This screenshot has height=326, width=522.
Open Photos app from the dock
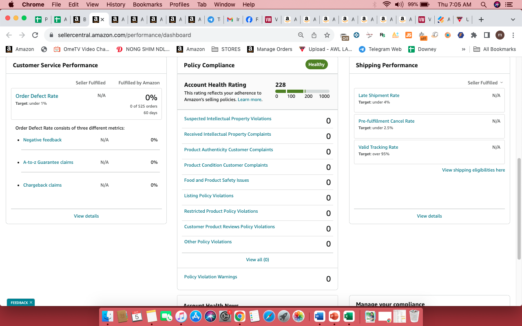[299, 316]
